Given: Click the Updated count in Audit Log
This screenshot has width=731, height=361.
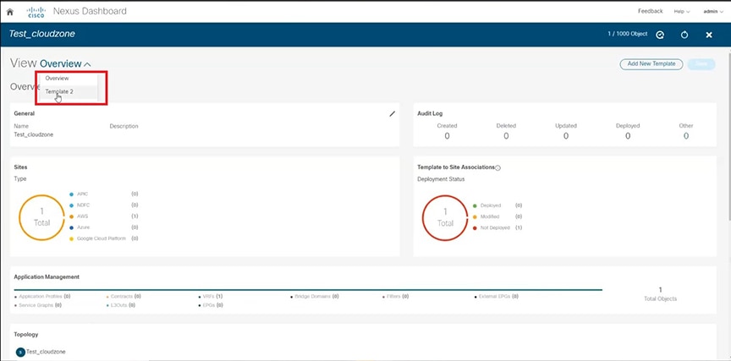Looking at the screenshot, I should click(566, 136).
